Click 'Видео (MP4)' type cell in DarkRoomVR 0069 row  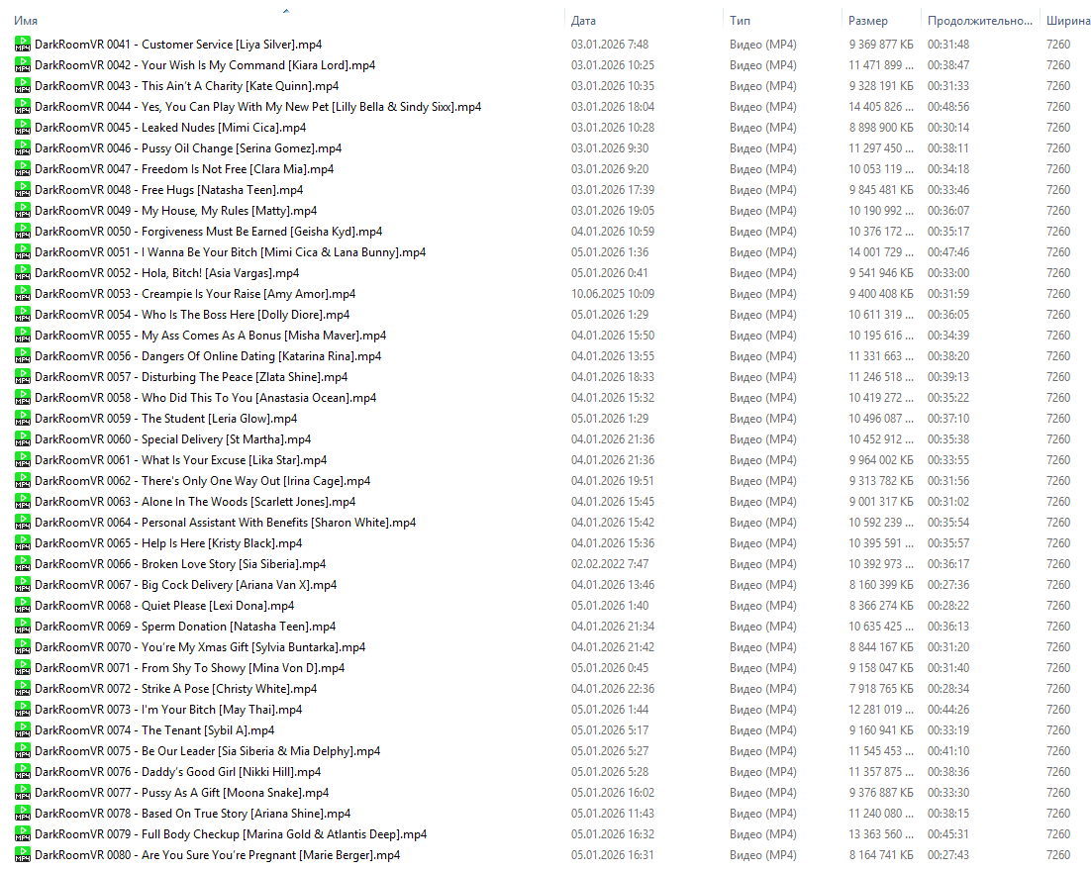coord(763,627)
